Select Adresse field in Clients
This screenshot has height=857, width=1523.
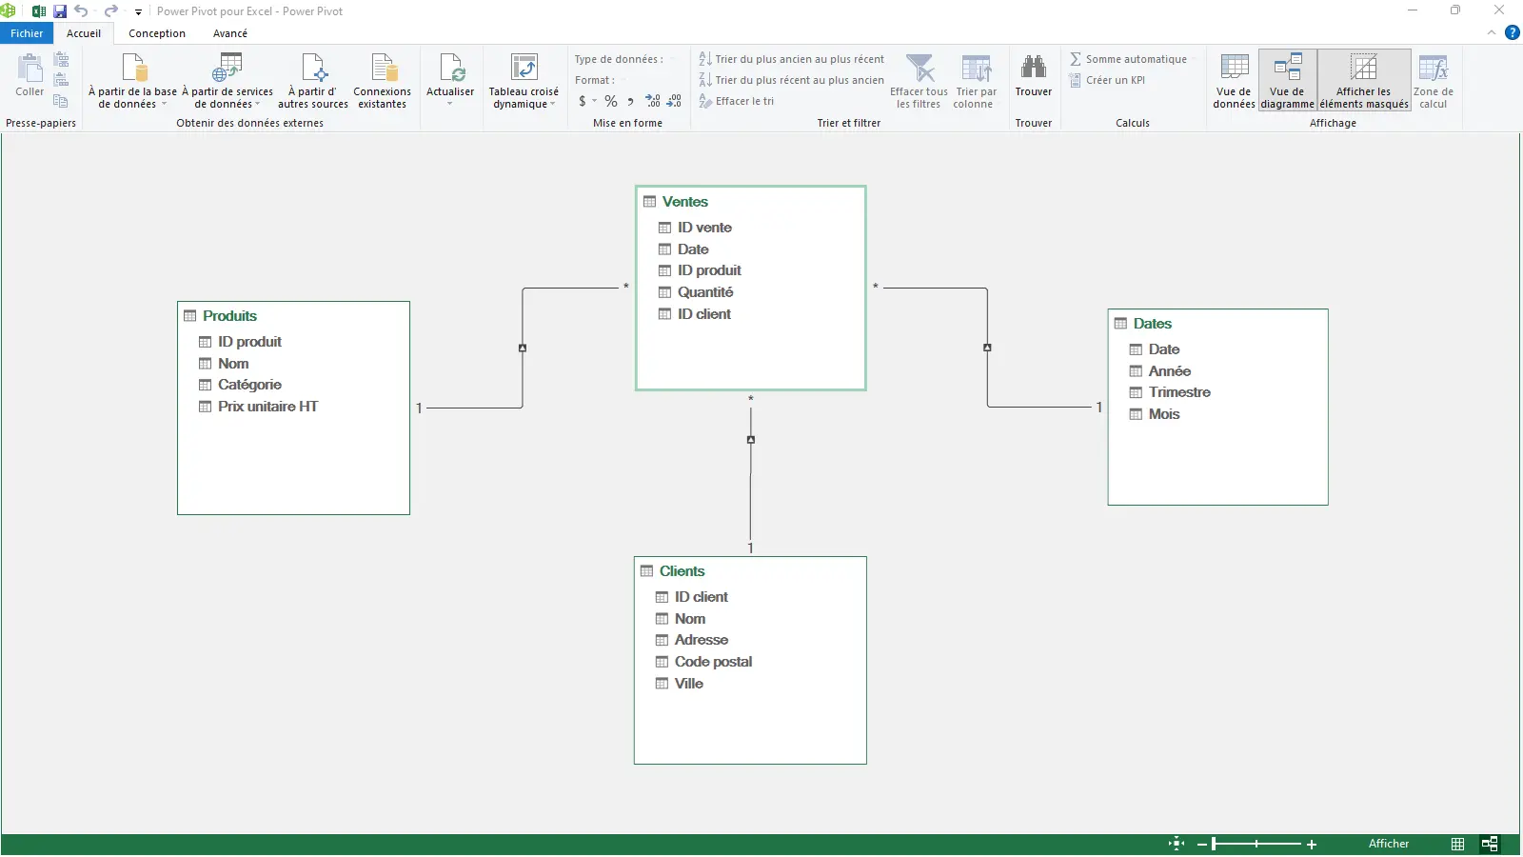[702, 640]
